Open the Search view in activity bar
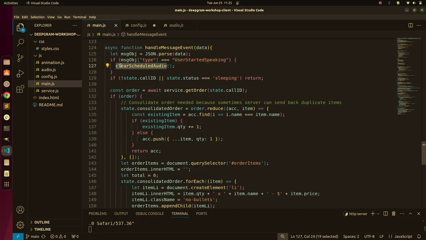The image size is (426, 240). tap(20, 42)
